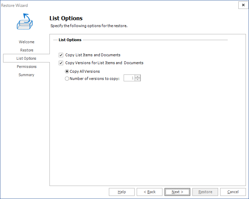Cancel the restore wizard
Image resolution: width=249 pixels, height=199 pixels.
tap(233, 192)
